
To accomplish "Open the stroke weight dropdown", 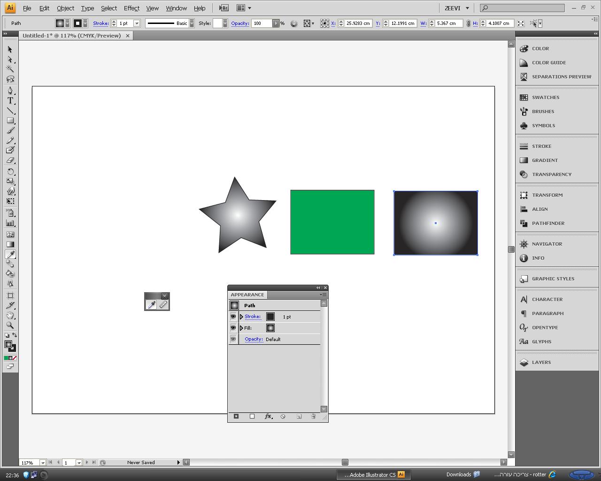I will pos(137,23).
